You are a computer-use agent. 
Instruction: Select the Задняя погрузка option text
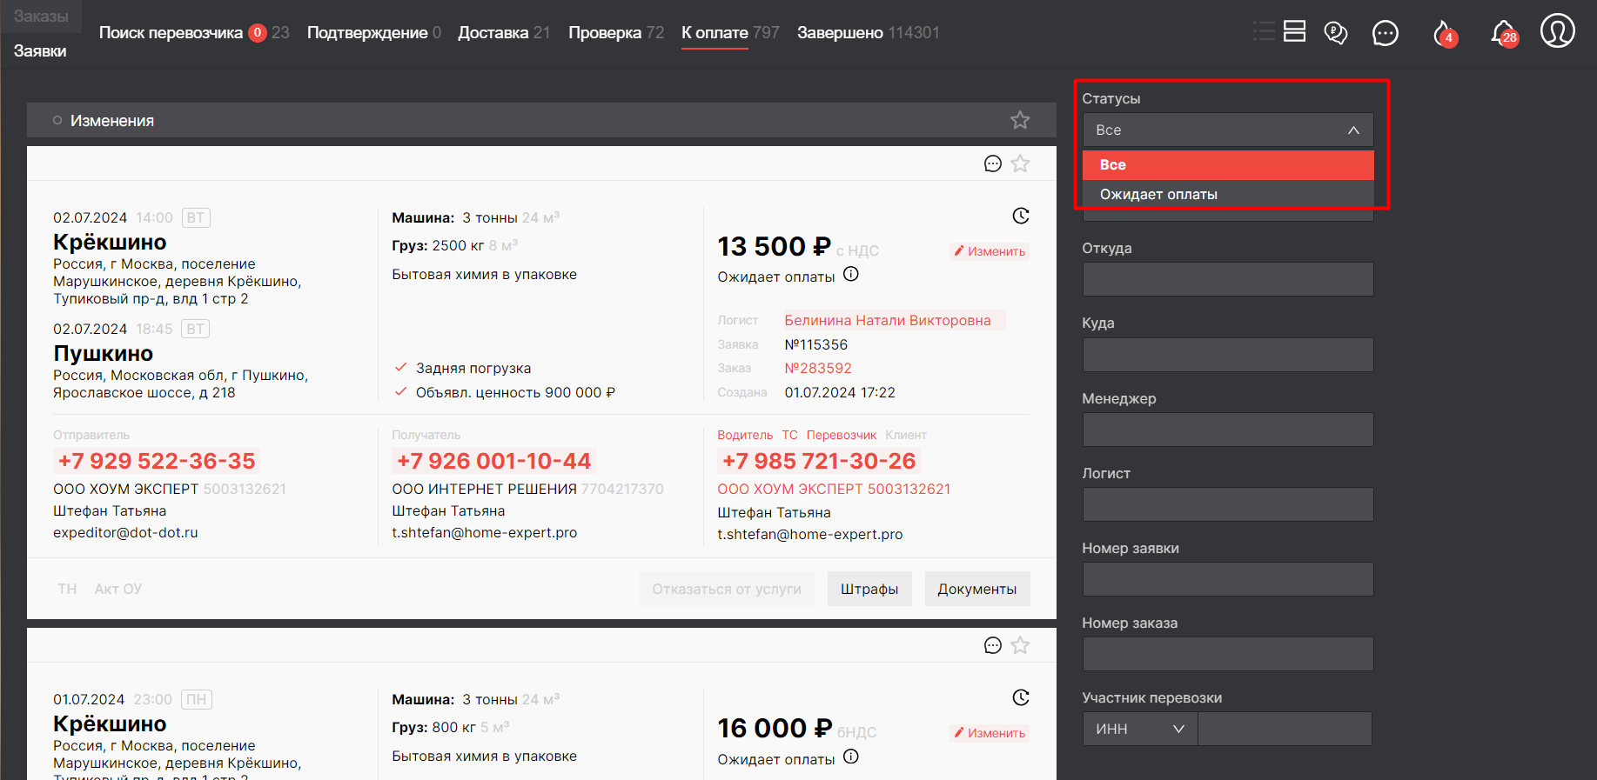tap(473, 368)
